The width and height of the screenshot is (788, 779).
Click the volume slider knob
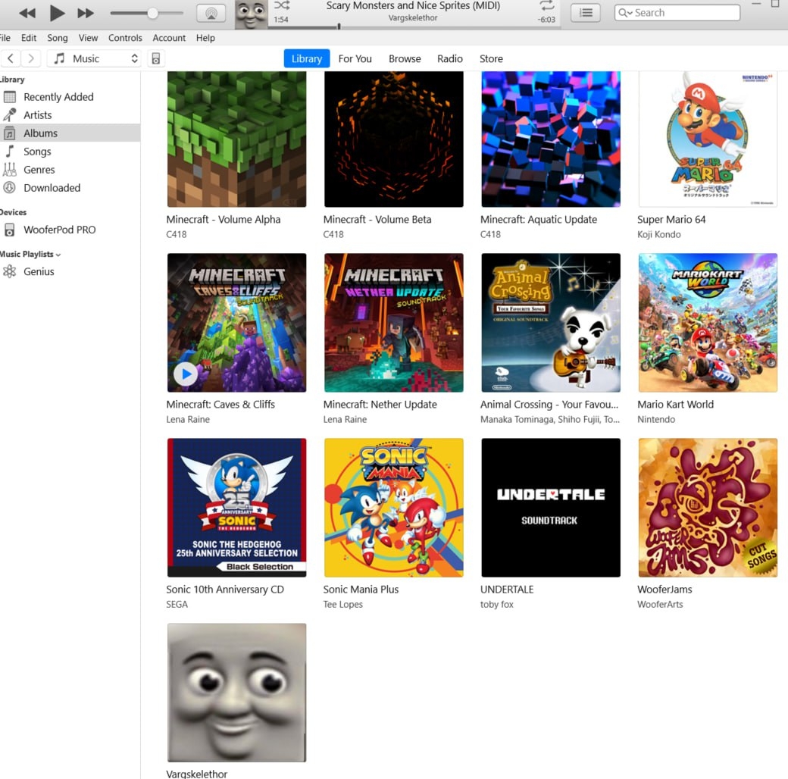[152, 13]
